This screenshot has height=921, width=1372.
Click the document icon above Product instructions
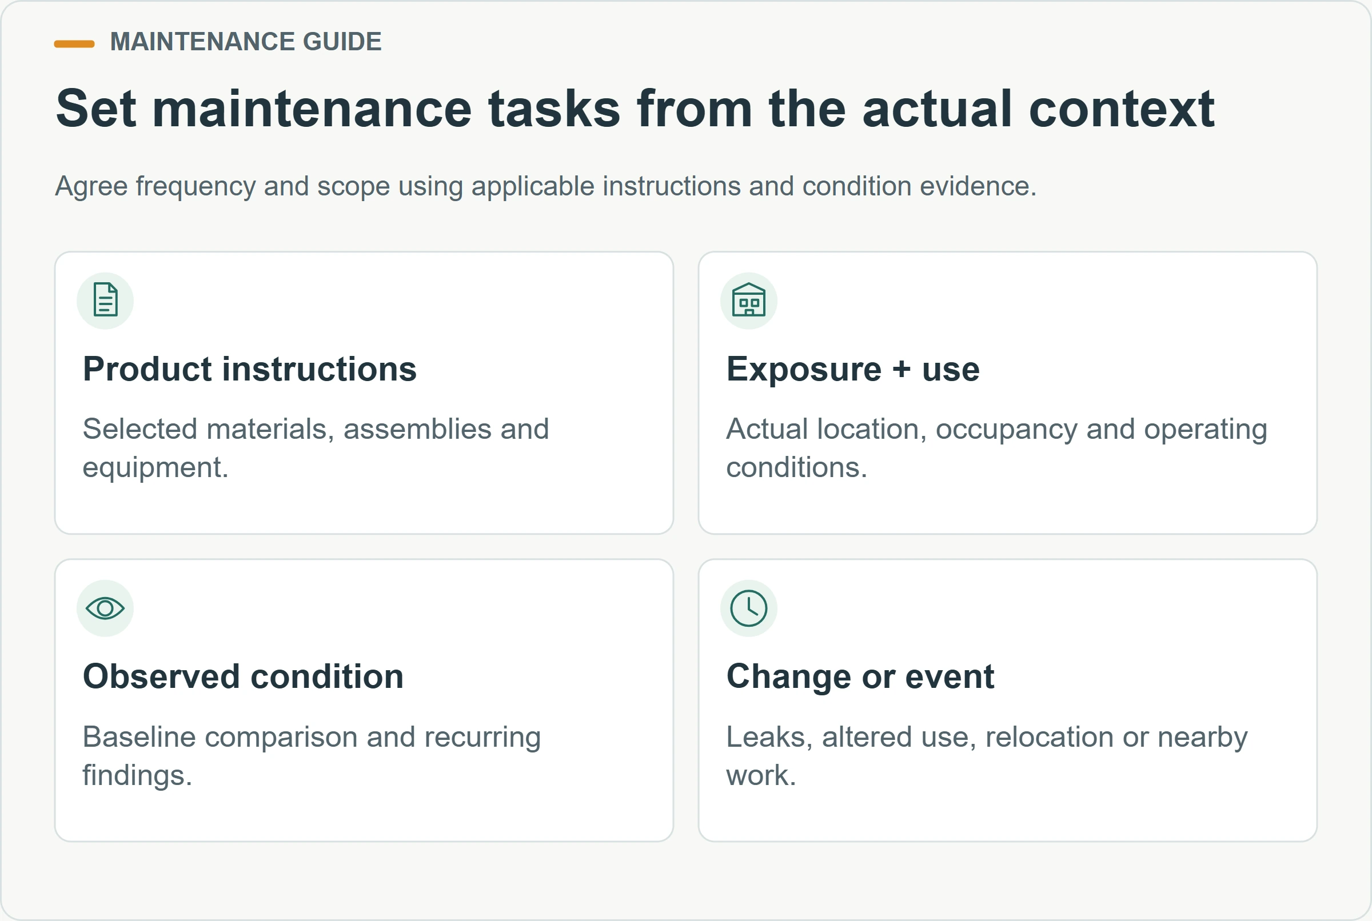(x=105, y=300)
